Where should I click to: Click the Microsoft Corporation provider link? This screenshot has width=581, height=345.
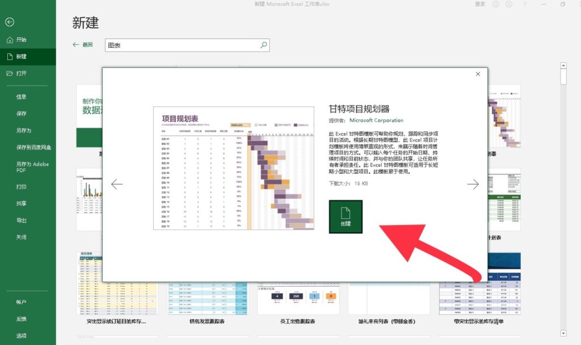(x=376, y=121)
